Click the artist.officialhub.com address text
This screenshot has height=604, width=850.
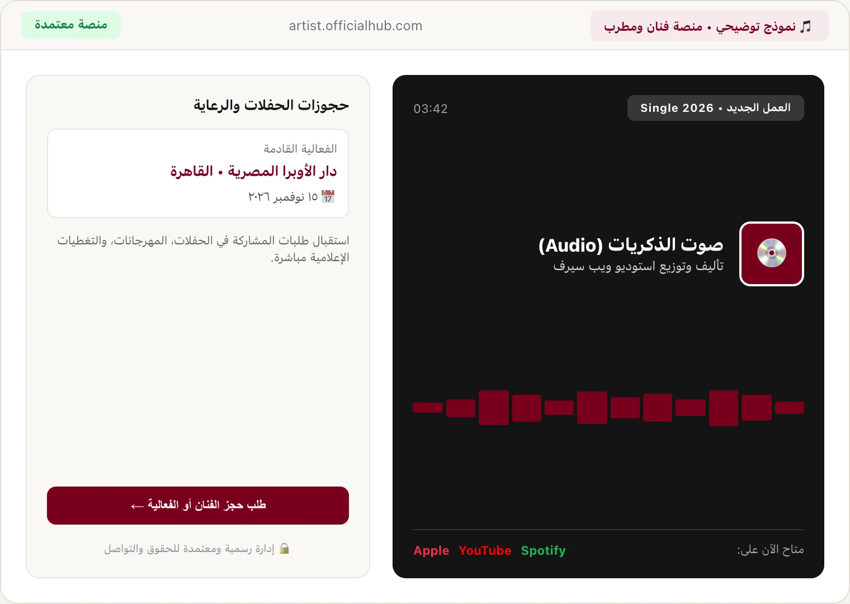click(x=356, y=26)
